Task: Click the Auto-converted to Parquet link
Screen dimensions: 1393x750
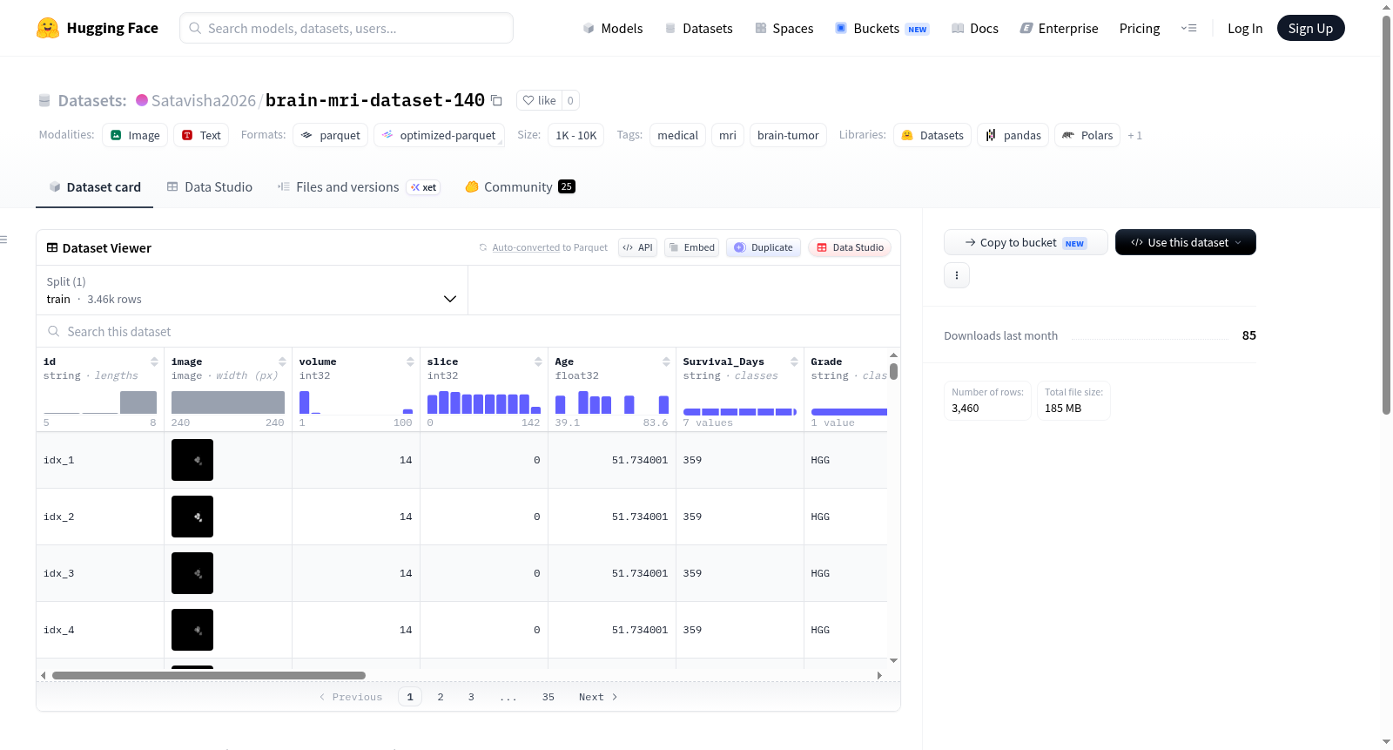Action: coord(549,247)
